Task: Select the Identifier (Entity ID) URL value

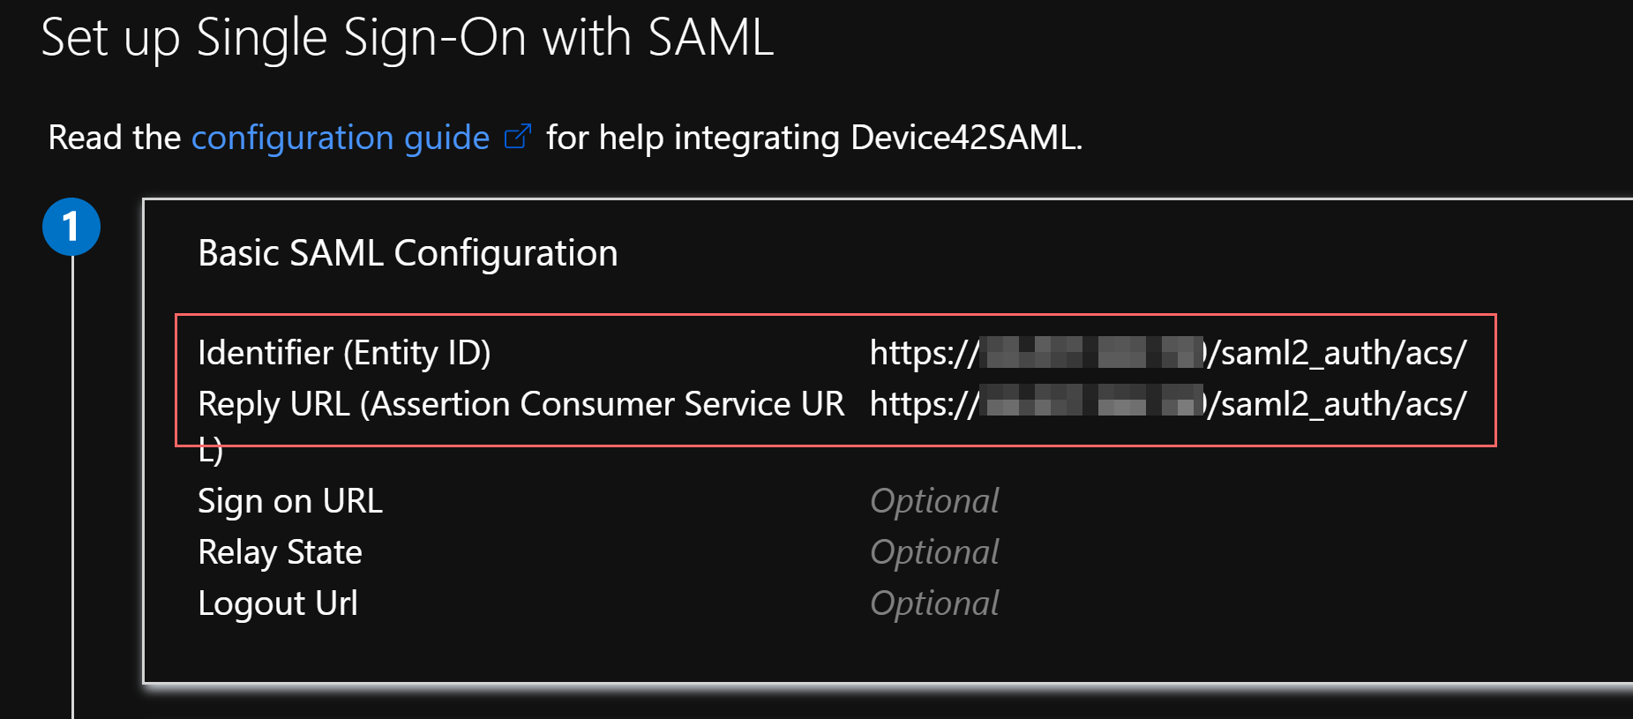Action: [1167, 353]
